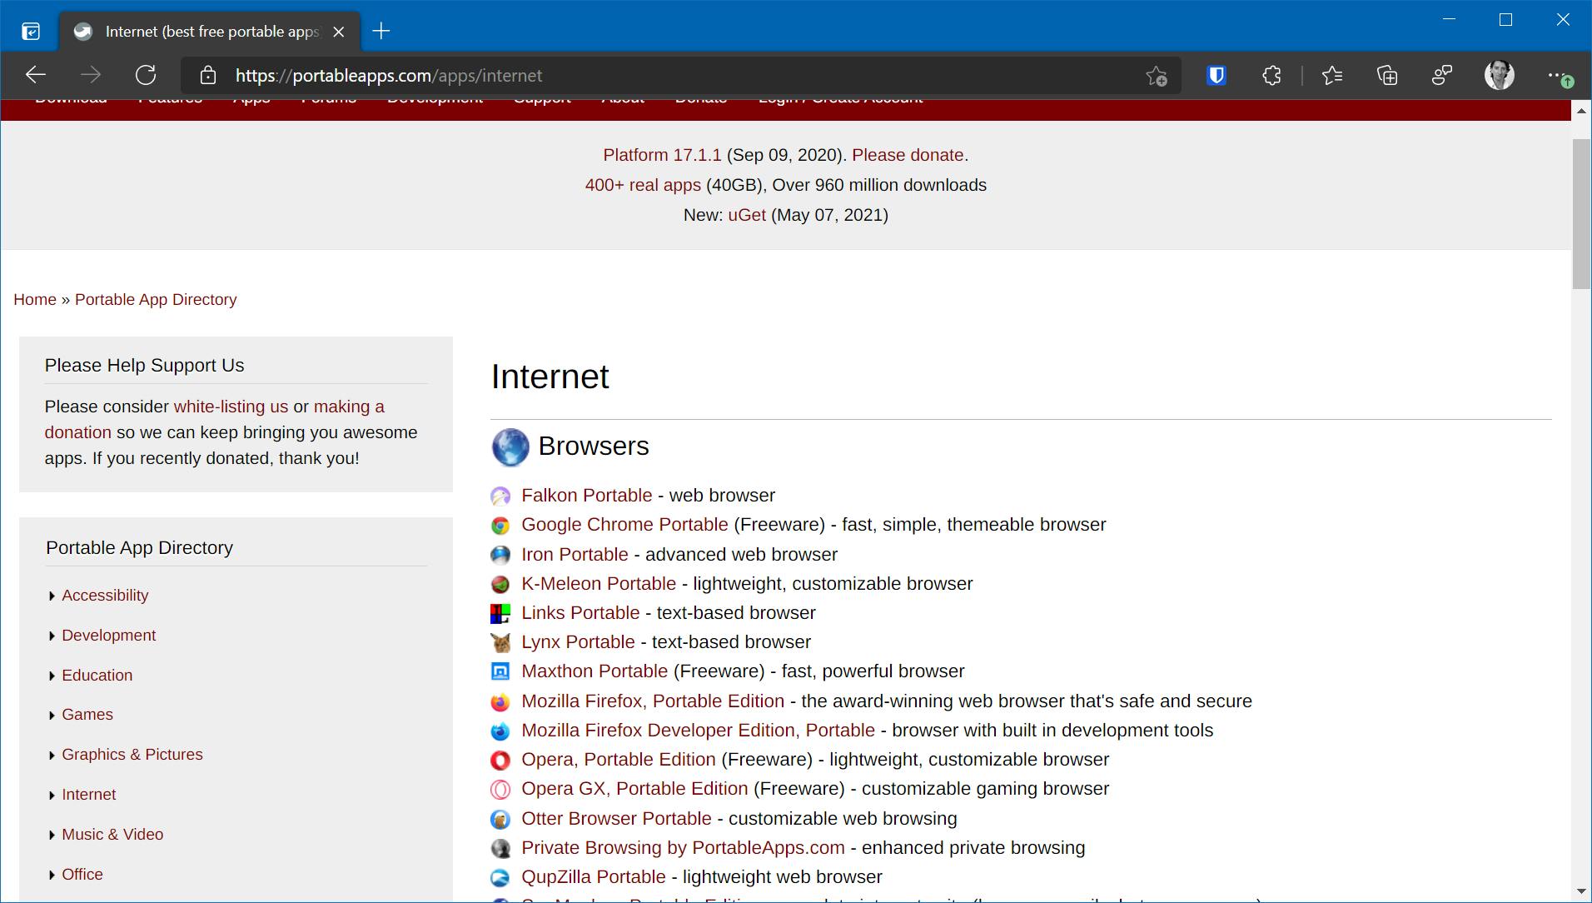Open the Graphics & Pictures link
Image resolution: width=1592 pixels, height=903 pixels.
coord(132,755)
